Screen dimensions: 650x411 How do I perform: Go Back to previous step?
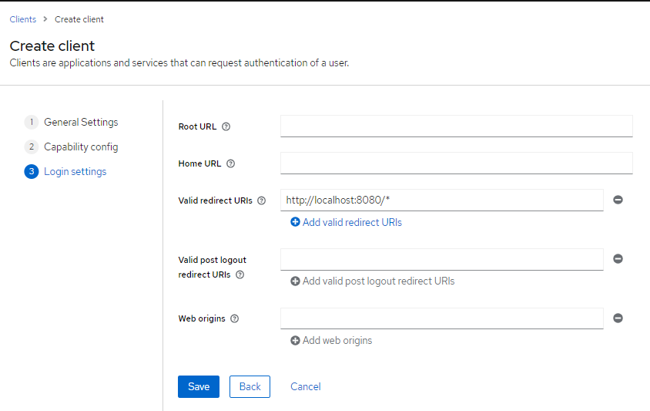coord(250,386)
